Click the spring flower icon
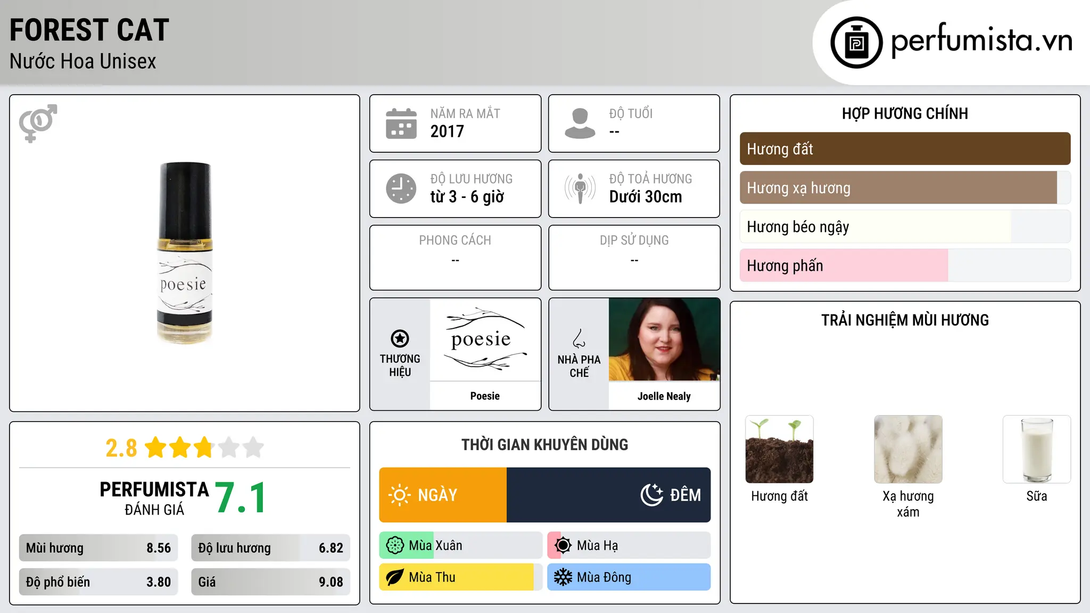This screenshot has width=1090, height=613. point(395,545)
